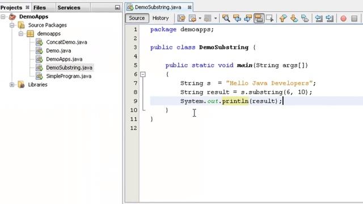This screenshot has height=204, width=363.
Task: Click the Source Packages folder icon
Action: (x=22, y=25)
